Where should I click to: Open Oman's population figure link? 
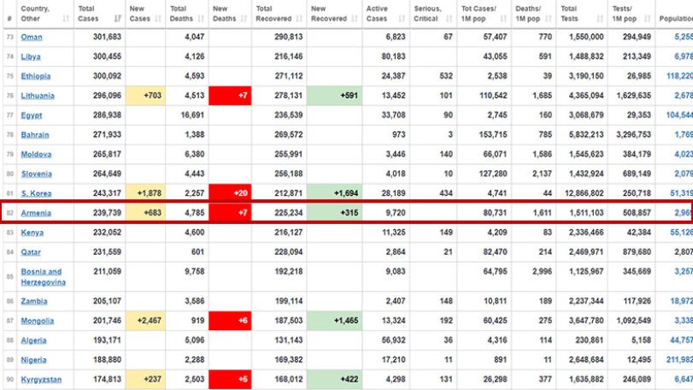[684, 37]
